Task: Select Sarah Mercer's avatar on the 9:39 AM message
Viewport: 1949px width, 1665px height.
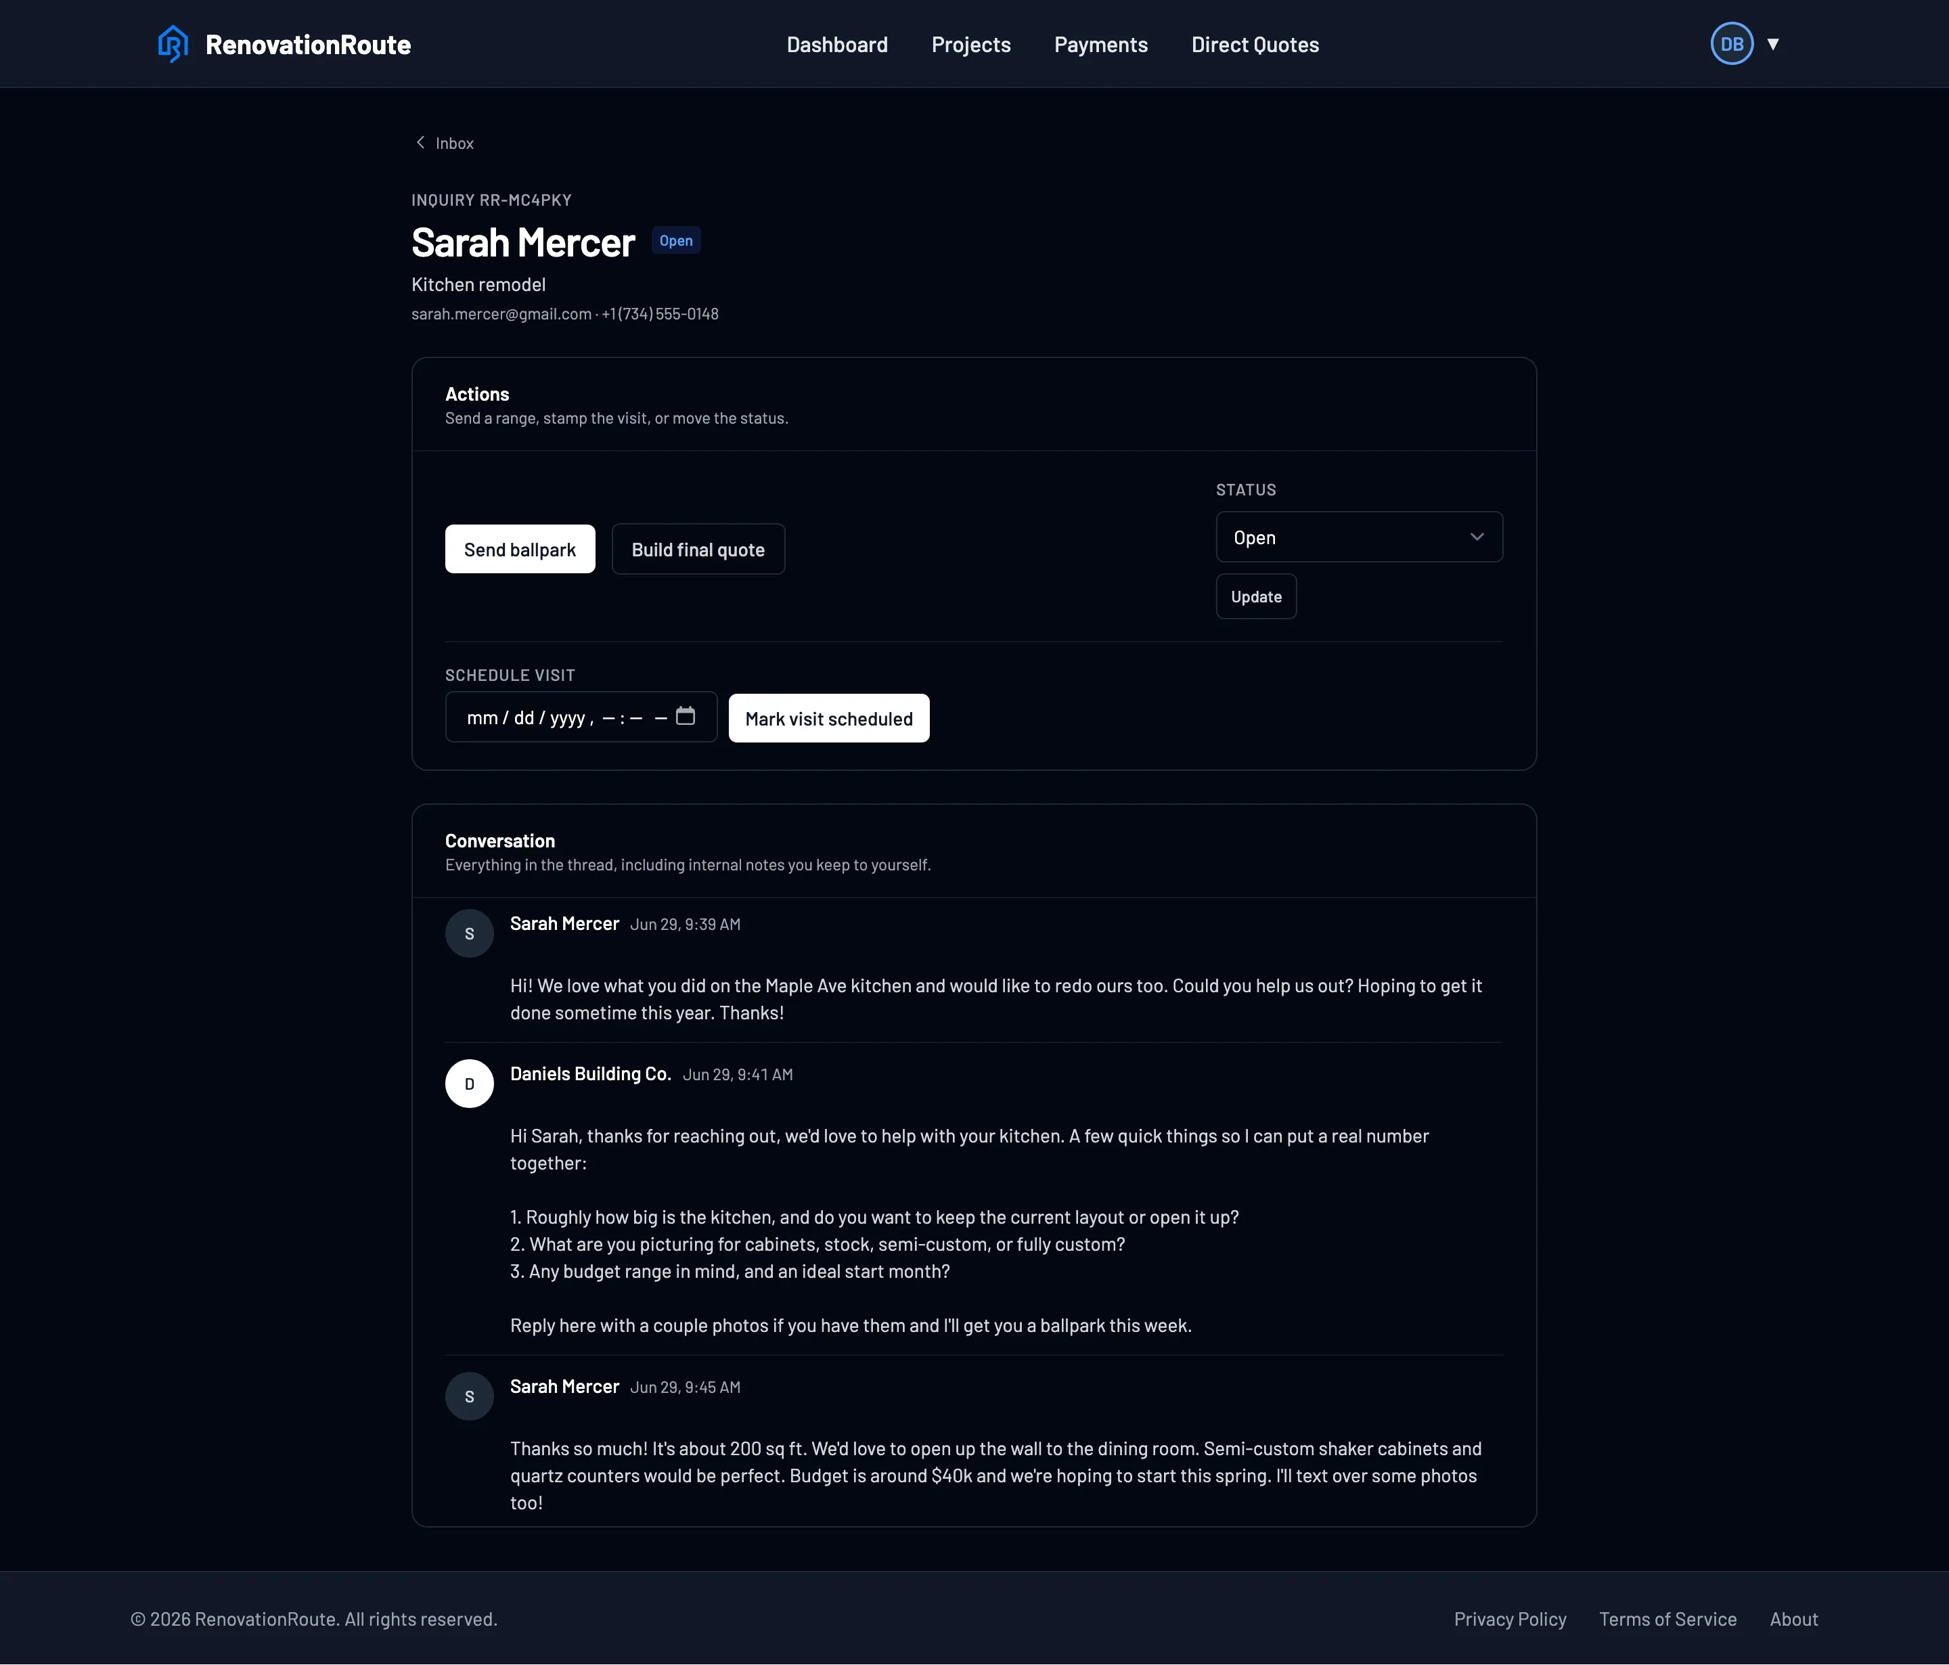Action: [x=470, y=934]
